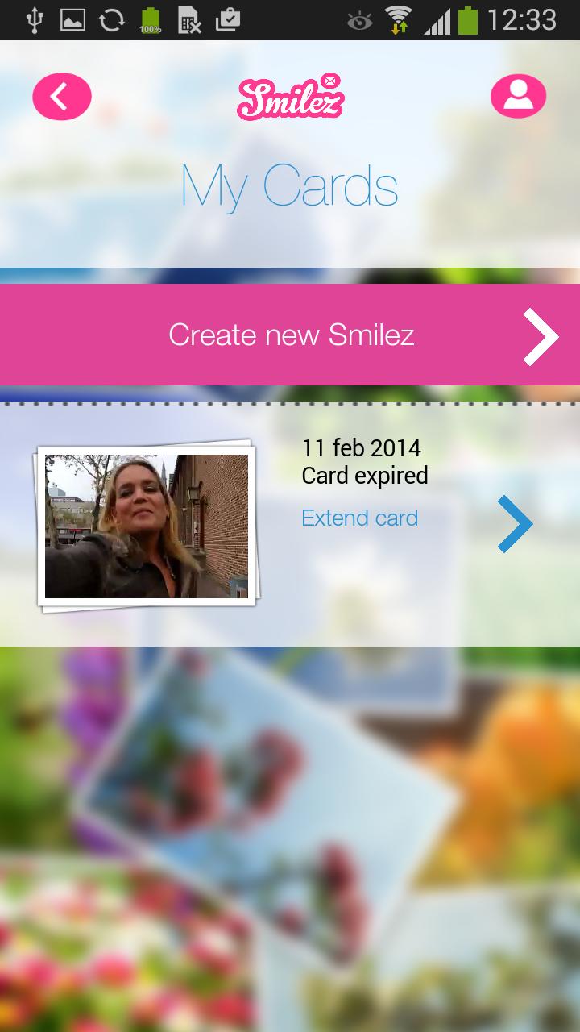580x1032 pixels.
Task: Tap the sync refresh status icon
Action: [x=111, y=20]
